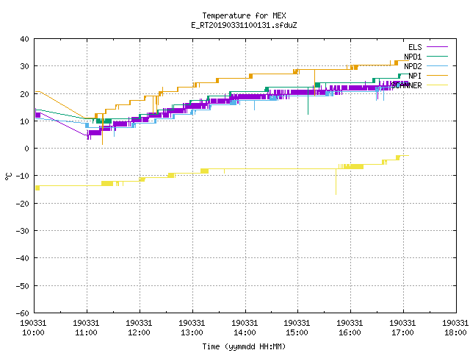This screenshot has width=470, height=353.
Task: Click the y-axis tick label -50
Action: (23, 286)
